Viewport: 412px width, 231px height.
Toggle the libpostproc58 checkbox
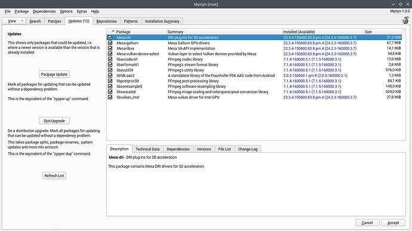point(110,81)
